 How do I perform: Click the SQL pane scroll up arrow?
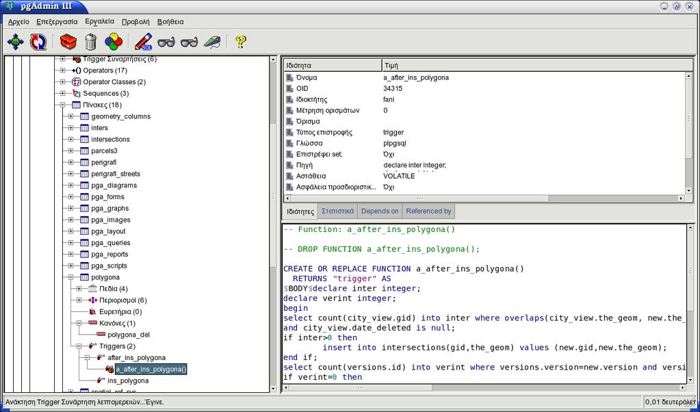[690, 228]
